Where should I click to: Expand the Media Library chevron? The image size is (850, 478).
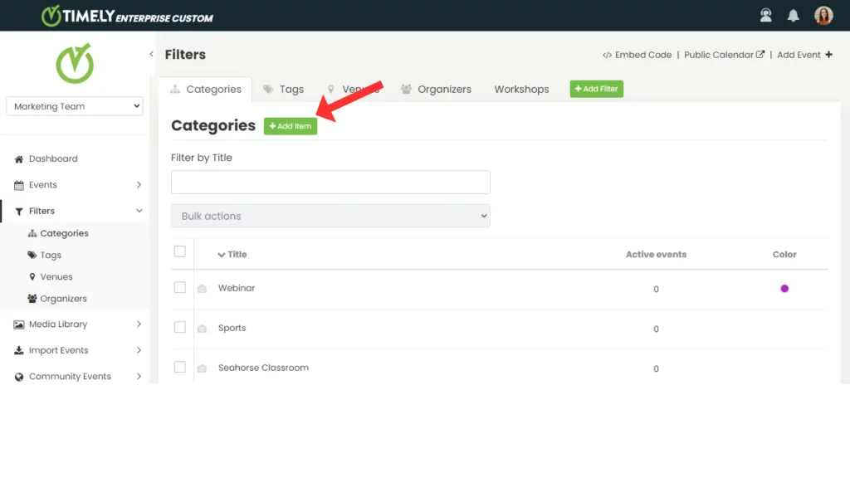(139, 324)
